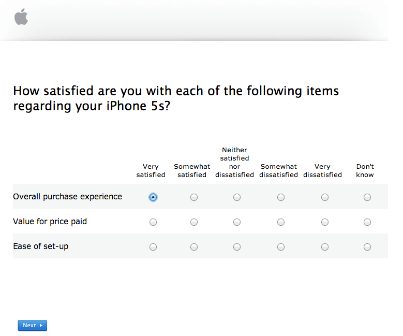Choose Don't know for Value for price paid

367,222
